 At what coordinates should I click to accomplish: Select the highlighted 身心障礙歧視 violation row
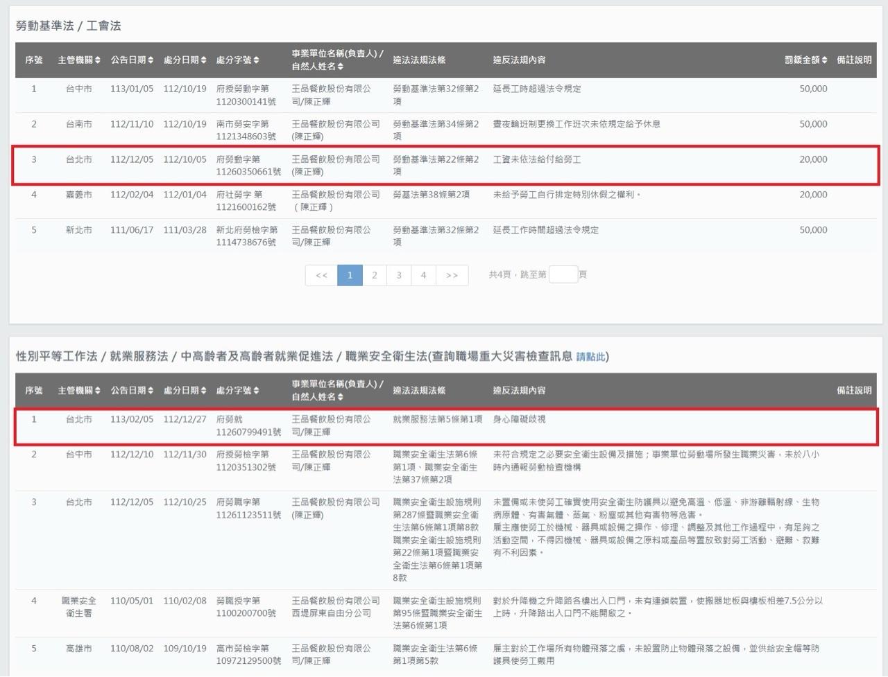click(x=445, y=425)
